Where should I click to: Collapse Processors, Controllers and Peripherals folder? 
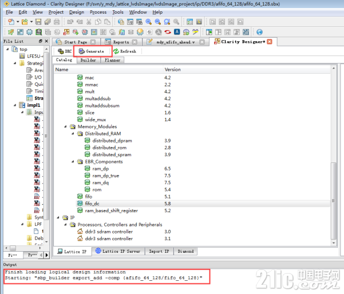[x=65, y=224]
